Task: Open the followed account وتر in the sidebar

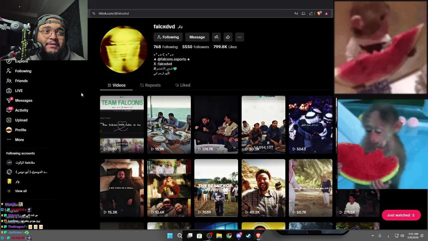Action: [13, 181]
